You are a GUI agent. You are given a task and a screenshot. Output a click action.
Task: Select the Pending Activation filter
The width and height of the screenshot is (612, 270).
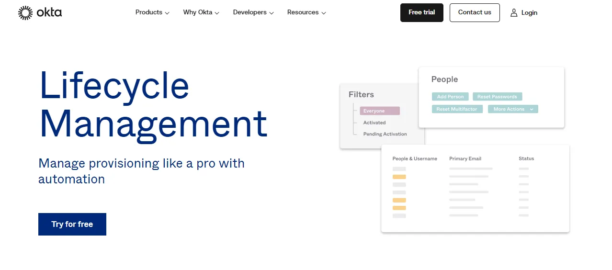[x=385, y=134]
